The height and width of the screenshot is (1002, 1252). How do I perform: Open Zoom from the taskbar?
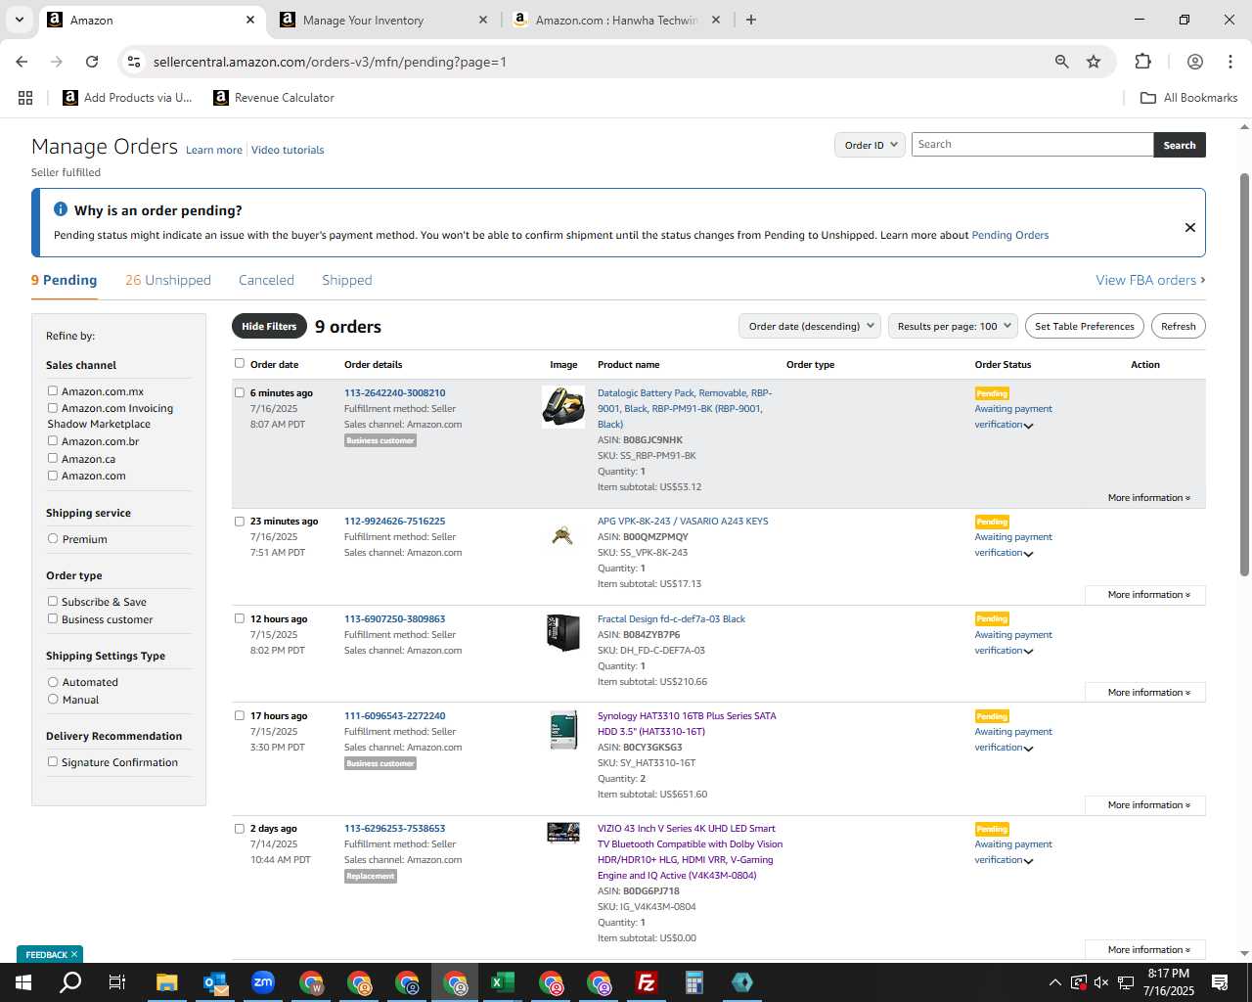(x=262, y=981)
